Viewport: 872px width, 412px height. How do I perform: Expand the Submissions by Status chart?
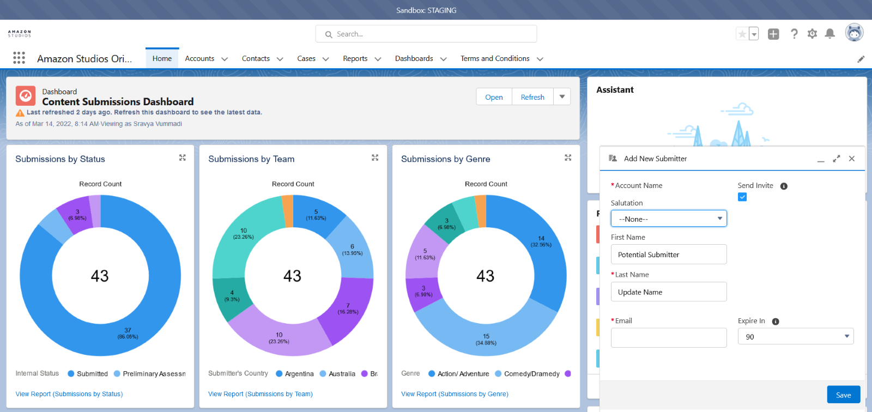click(x=183, y=157)
